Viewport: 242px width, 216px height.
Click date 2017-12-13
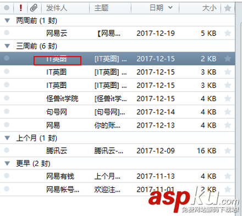[156, 125]
